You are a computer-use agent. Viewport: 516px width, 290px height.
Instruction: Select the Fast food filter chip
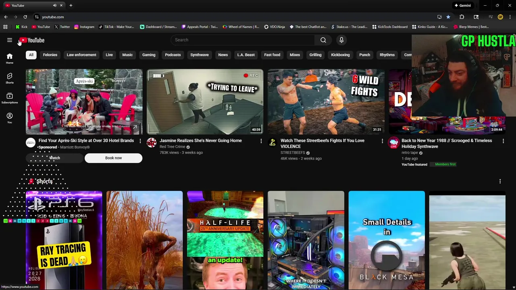click(272, 55)
